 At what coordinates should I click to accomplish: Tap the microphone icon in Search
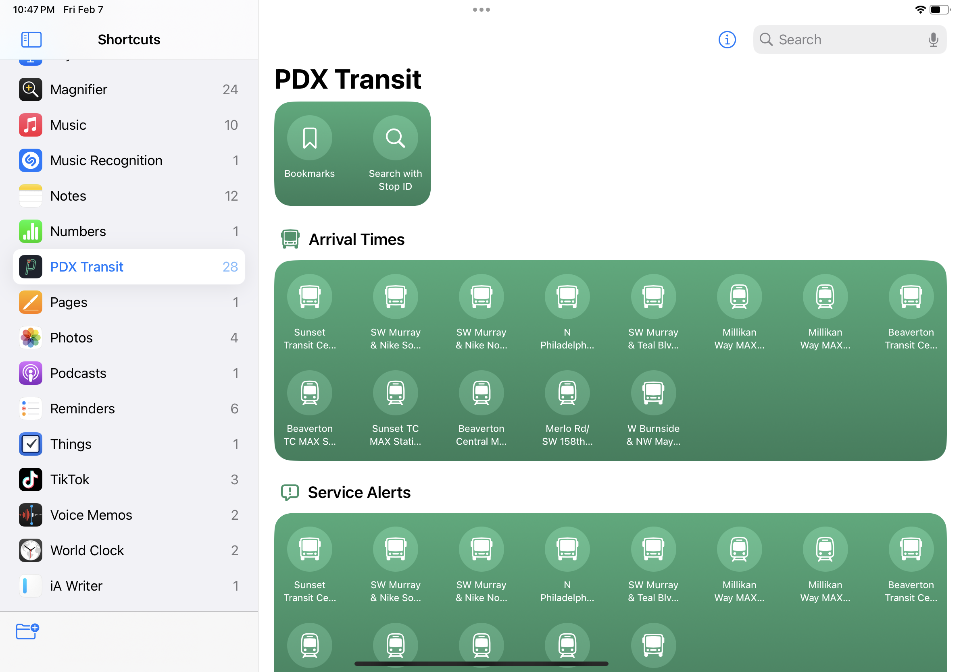[933, 40]
